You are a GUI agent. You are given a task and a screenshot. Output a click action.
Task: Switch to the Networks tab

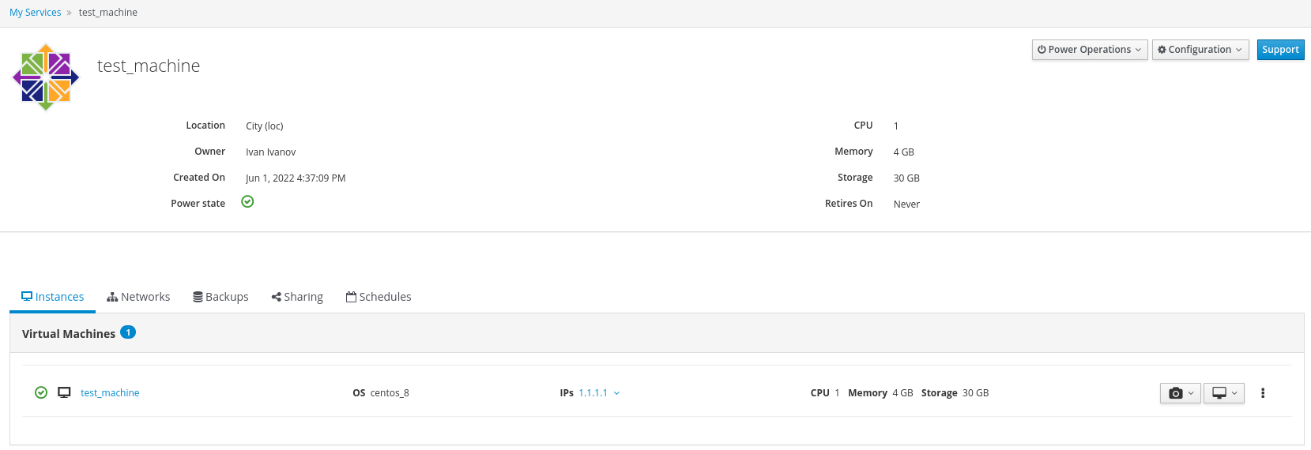(x=138, y=297)
